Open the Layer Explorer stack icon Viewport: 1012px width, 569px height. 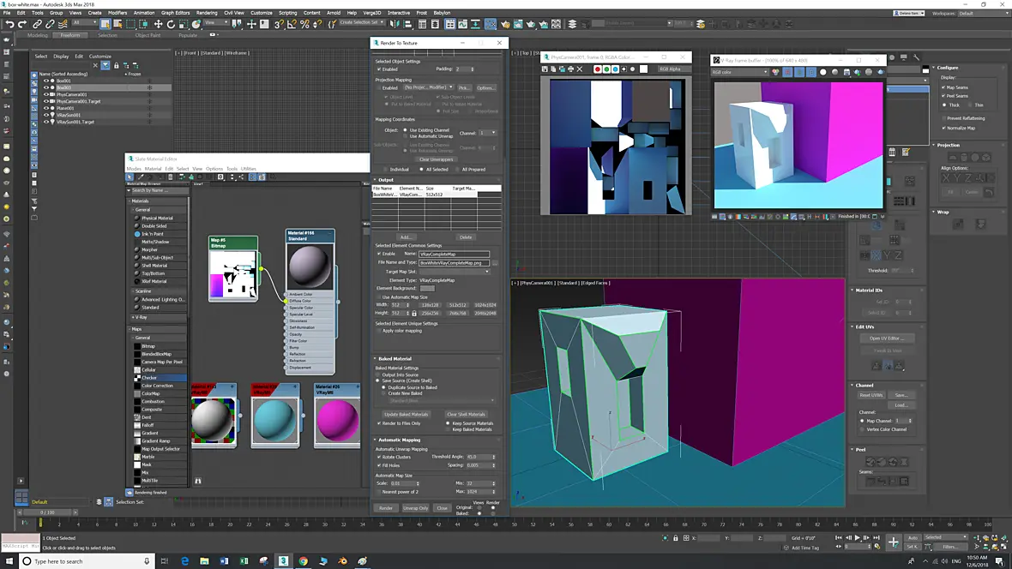point(572,24)
